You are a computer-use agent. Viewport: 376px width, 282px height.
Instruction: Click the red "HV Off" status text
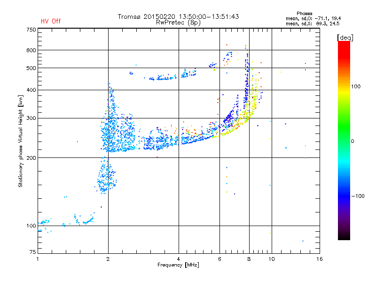click(51, 21)
